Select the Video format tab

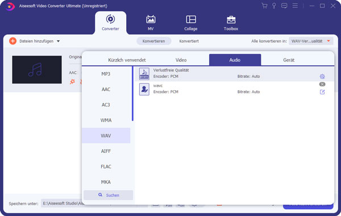tap(181, 60)
